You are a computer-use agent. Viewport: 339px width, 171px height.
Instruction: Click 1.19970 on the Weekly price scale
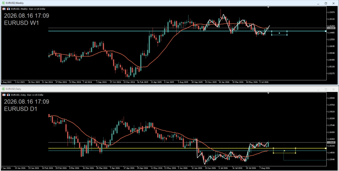[331, 12]
